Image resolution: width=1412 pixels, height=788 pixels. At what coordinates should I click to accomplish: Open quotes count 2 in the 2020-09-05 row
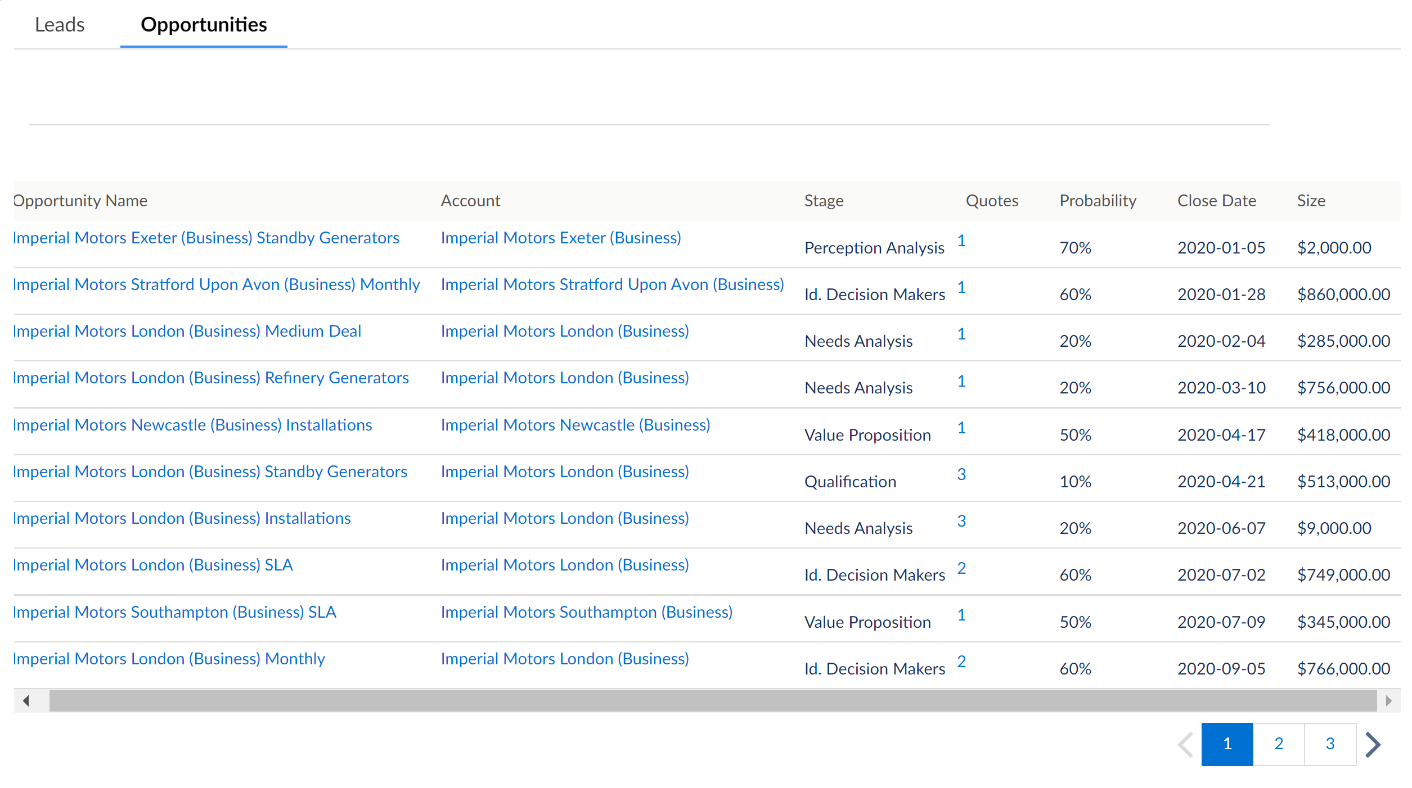(x=961, y=662)
